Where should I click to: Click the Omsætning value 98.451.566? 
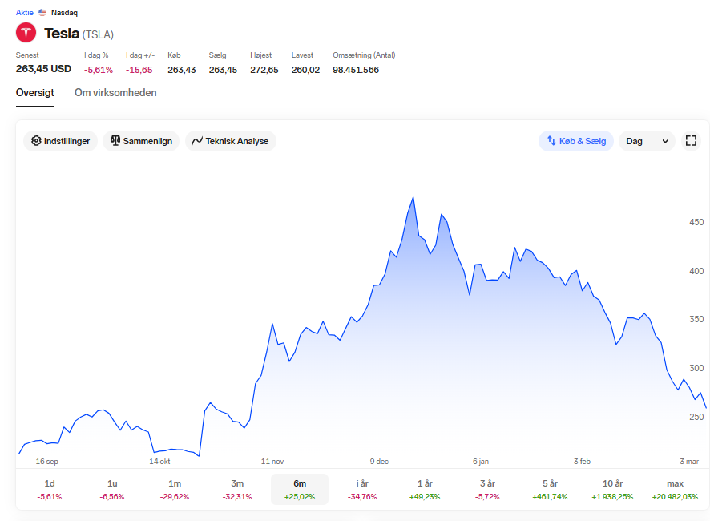(356, 70)
